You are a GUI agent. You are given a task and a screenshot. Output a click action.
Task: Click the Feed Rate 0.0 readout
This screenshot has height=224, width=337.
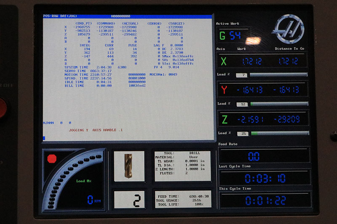[254, 156]
